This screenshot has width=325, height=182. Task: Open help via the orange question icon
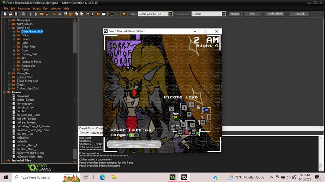pos(124,14)
